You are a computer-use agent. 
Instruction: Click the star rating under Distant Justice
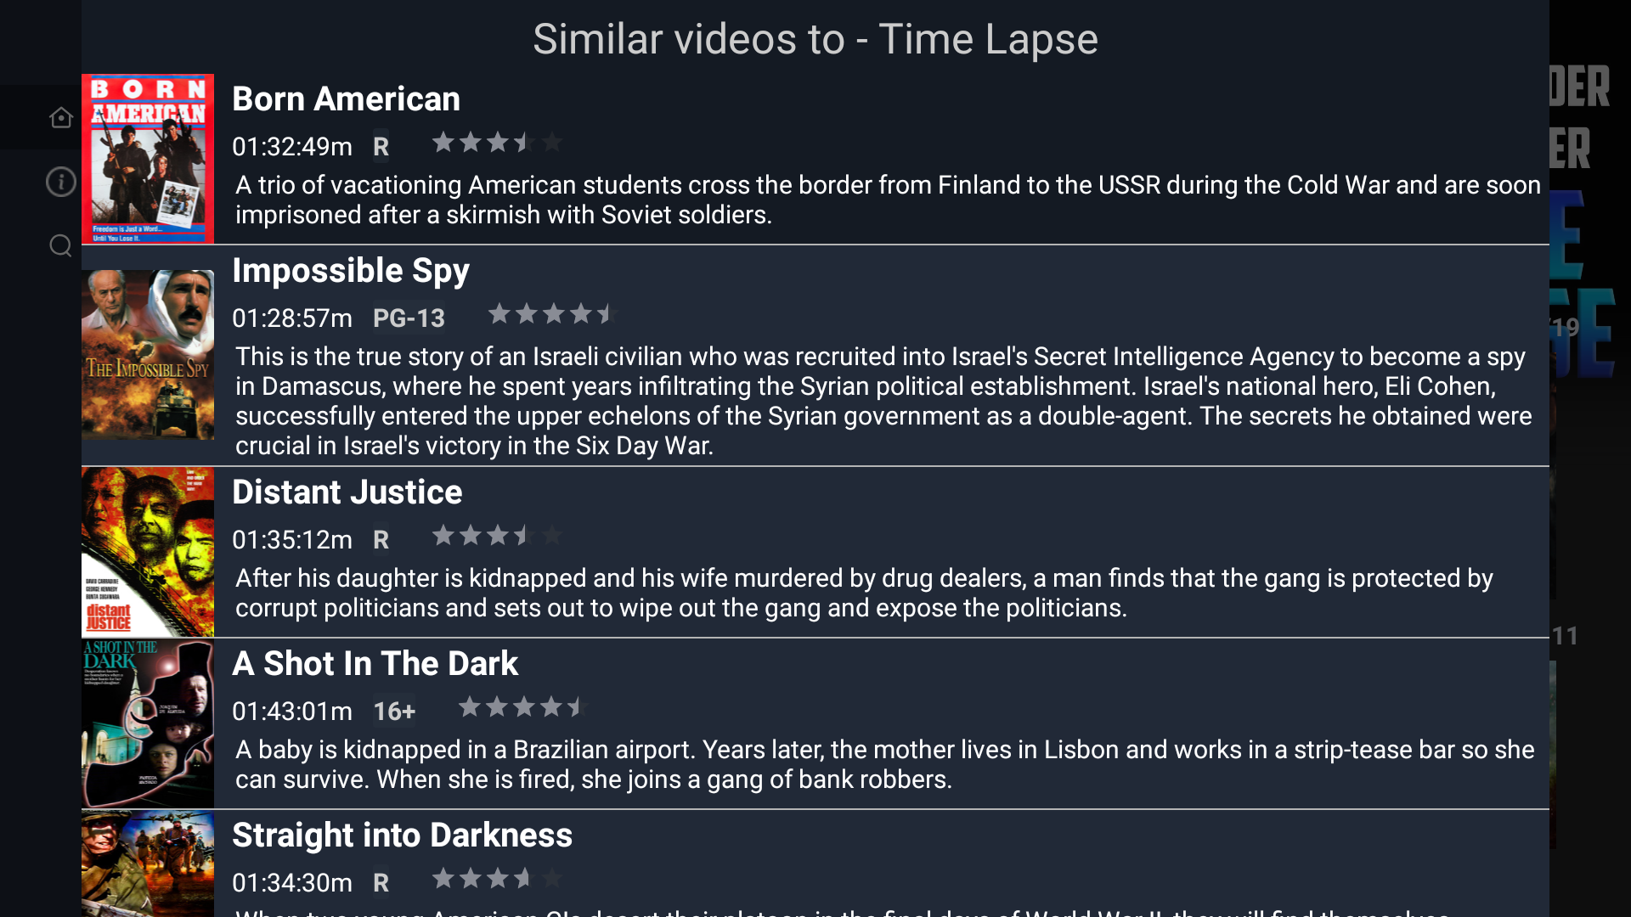[497, 536]
